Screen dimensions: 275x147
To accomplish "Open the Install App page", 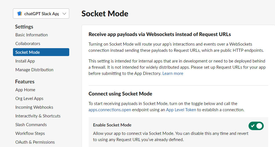I will [x=25, y=61].
